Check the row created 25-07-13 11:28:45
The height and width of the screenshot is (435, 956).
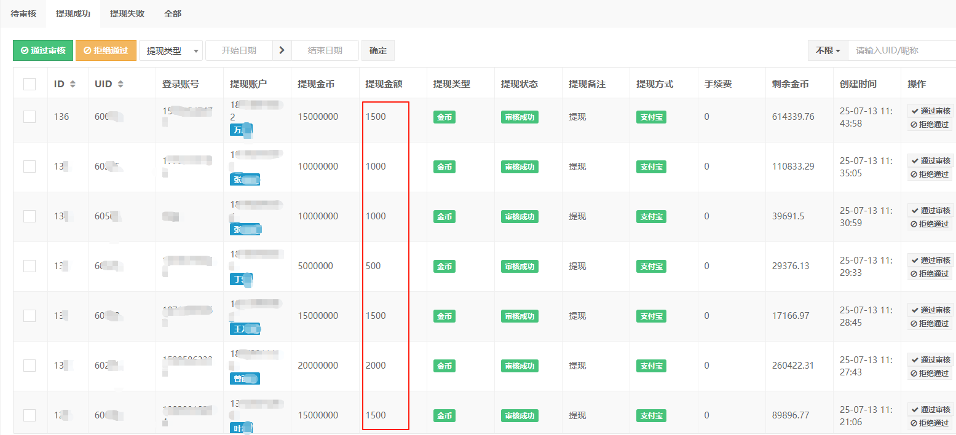(x=30, y=316)
